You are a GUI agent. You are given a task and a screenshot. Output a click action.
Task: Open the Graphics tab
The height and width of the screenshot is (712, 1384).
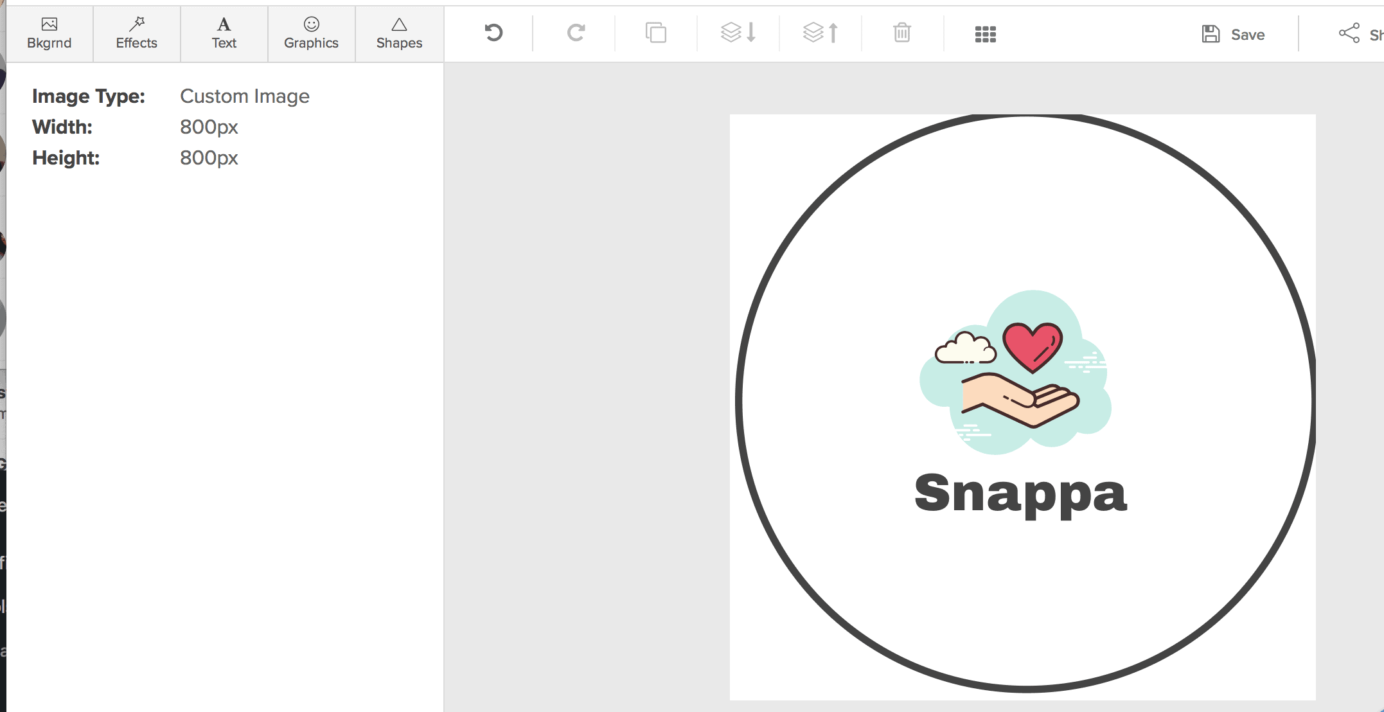[x=312, y=33]
